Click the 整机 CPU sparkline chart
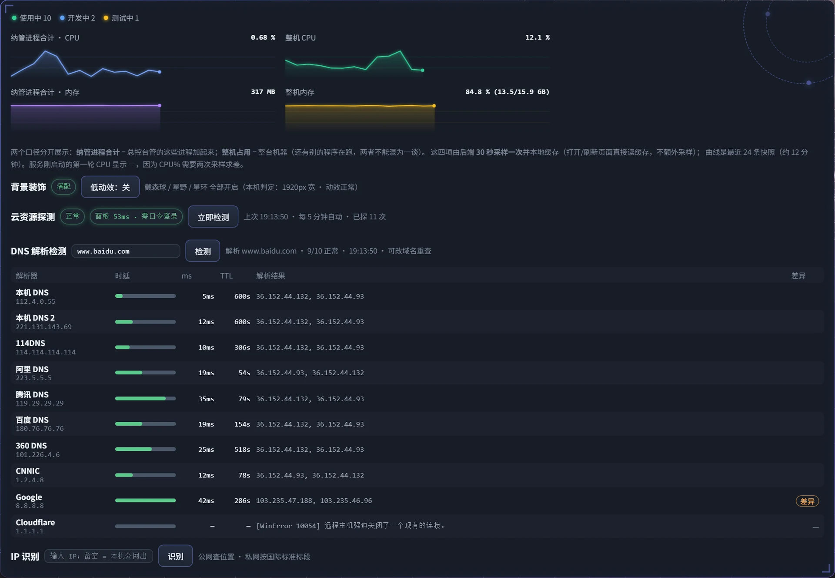The image size is (835, 578). (417, 63)
